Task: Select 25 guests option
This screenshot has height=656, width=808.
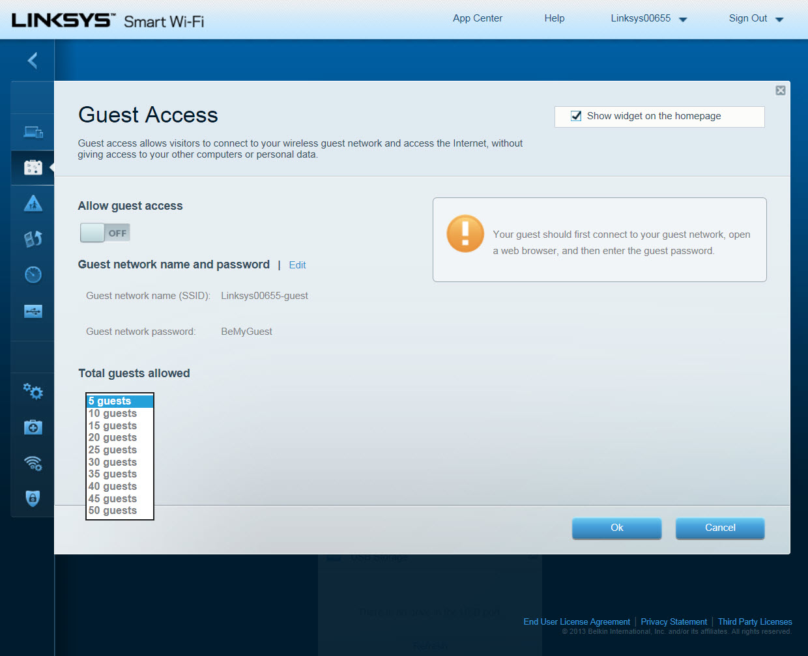Action: tap(120, 450)
